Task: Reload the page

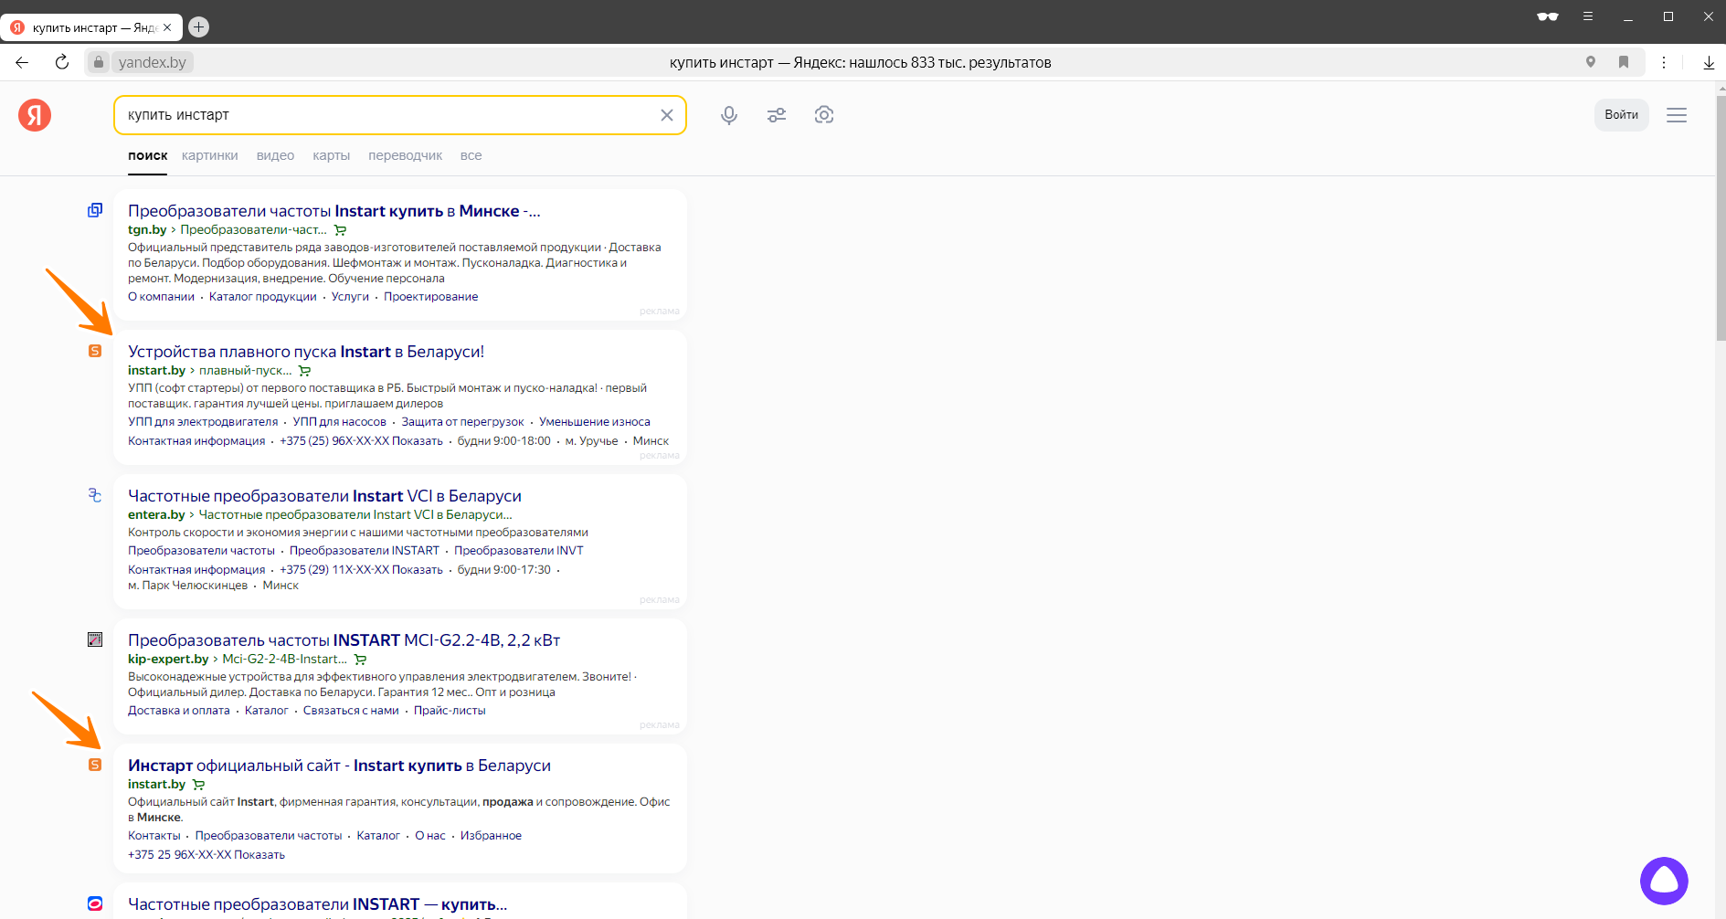Action: tap(62, 62)
